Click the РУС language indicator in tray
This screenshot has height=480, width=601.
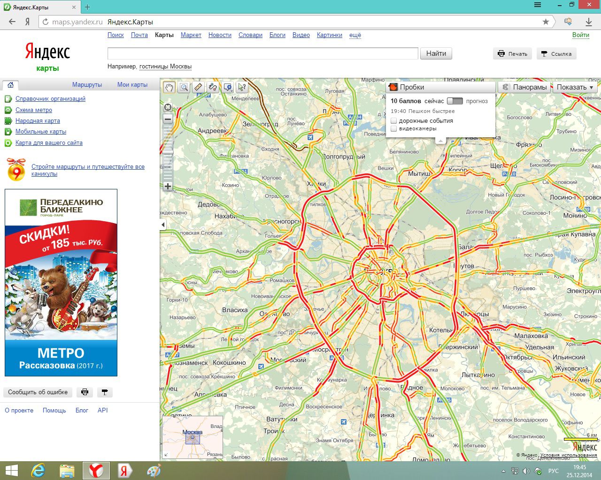(554, 471)
